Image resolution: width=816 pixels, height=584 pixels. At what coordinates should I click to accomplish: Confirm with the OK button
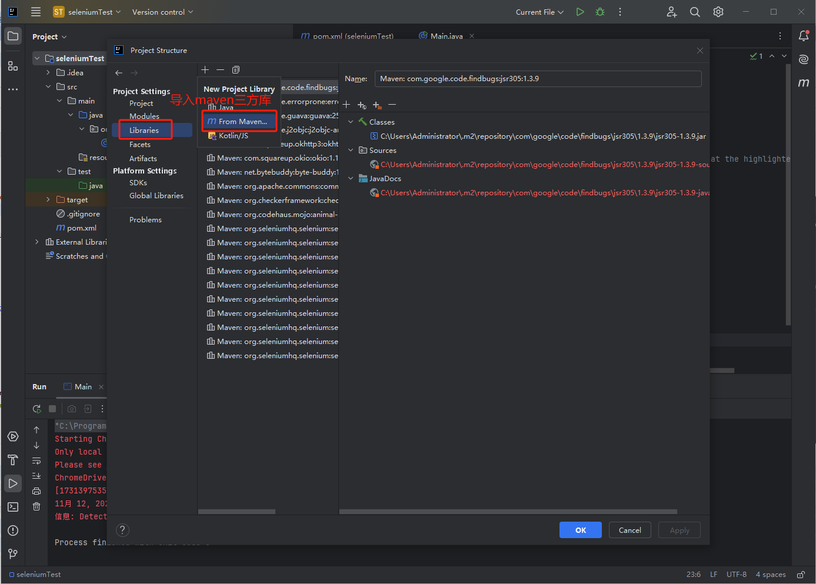point(581,530)
